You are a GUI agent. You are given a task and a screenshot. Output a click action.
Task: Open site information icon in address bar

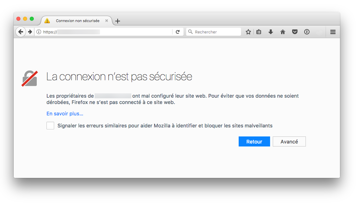pyautogui.click(x=39, y=32)
